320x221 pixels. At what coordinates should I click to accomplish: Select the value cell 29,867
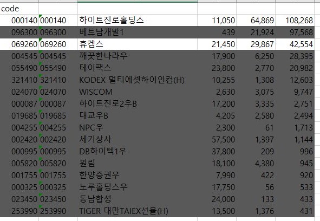point(256,44)
